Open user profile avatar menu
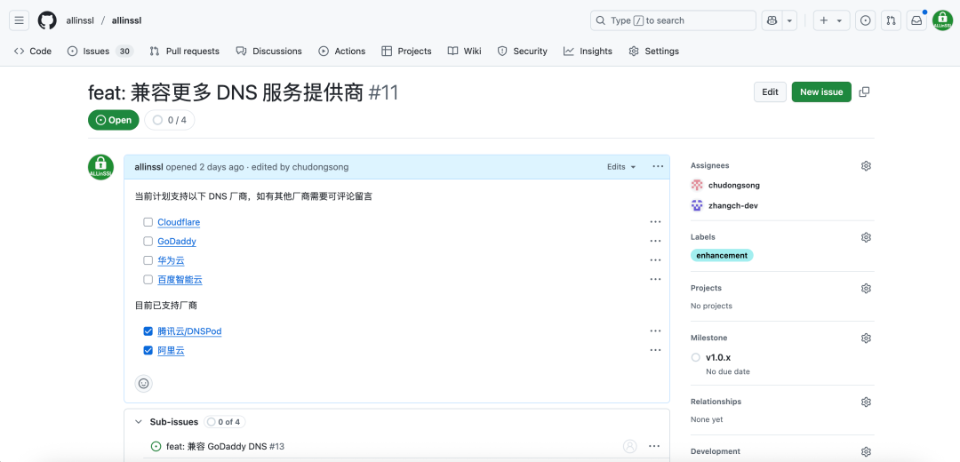The width and height of the screenshot is (960, 462). click(942, 20)
